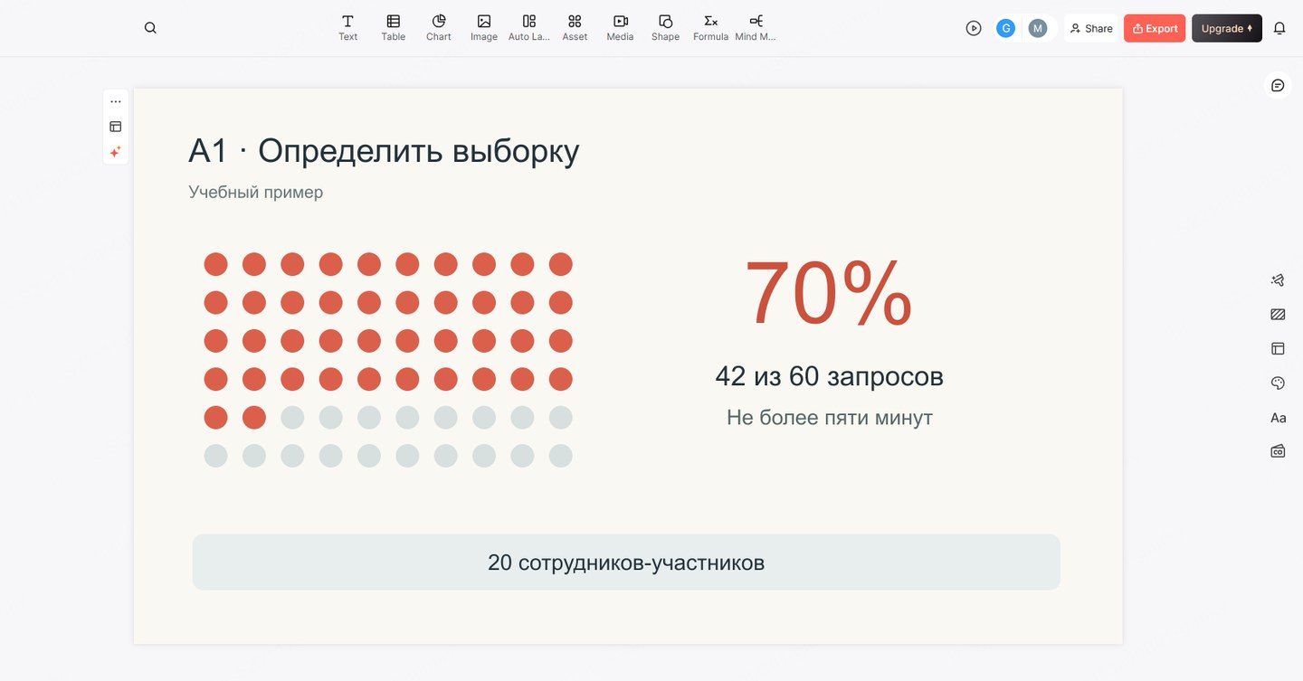Insert a Text element

click(x=347, y=28)
